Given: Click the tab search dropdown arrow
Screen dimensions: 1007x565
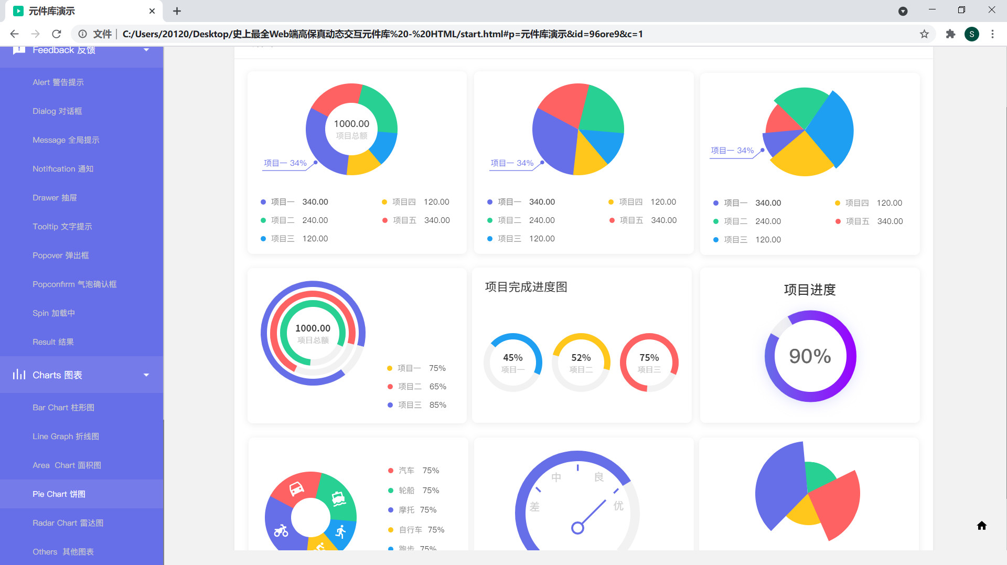Looking at the screenshot, I should [903, 11].
